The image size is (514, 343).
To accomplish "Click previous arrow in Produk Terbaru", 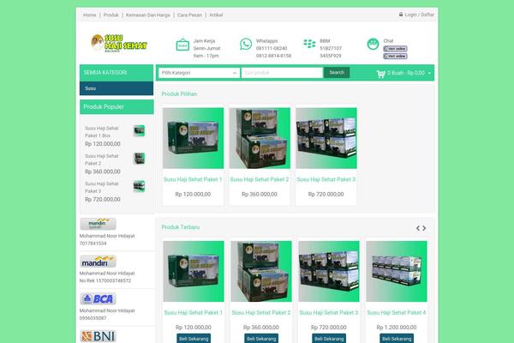I will click(418, 228).
